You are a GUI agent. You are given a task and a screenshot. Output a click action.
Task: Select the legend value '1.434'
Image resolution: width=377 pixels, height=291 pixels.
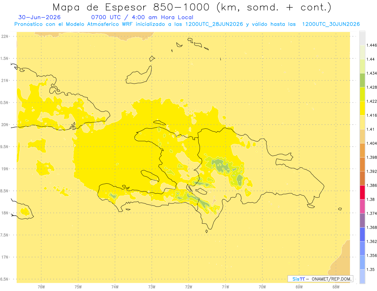372,73
